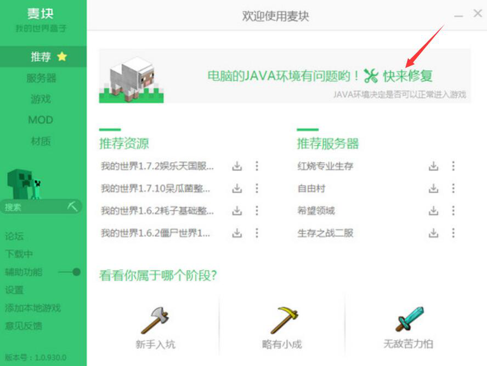
Task: Click the wrench repair icon
Action: pyautogui.click(x=371, y=76)
